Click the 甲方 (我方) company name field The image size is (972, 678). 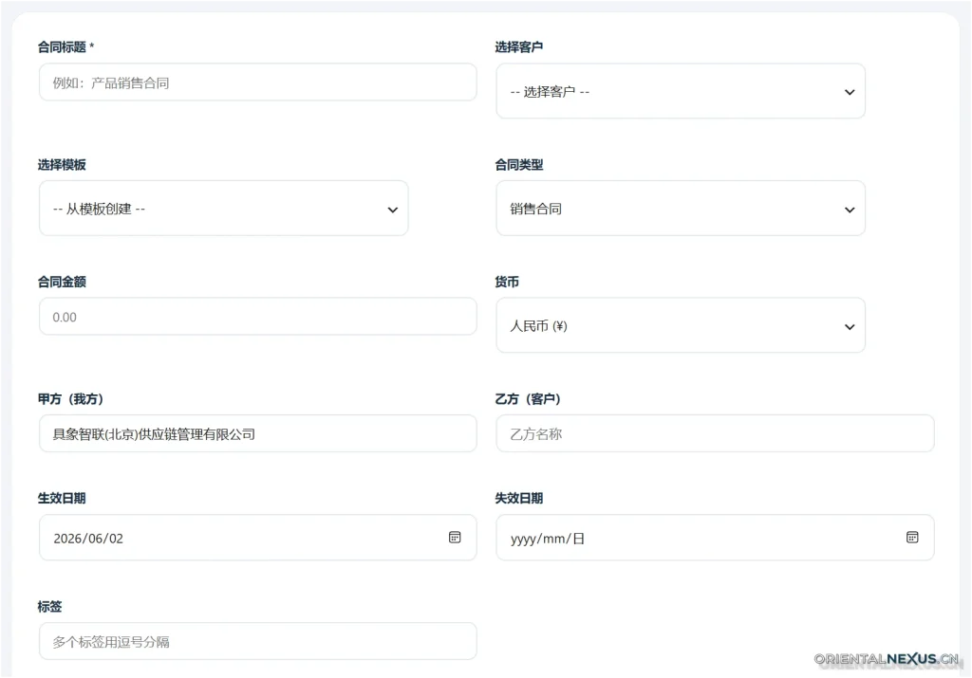(258, 434)
